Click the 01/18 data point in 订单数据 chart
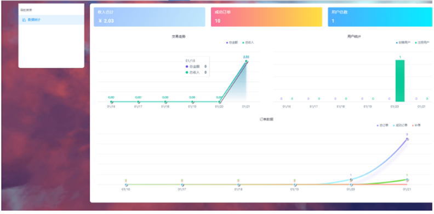The image size is (434, 214). click(238, 185)
